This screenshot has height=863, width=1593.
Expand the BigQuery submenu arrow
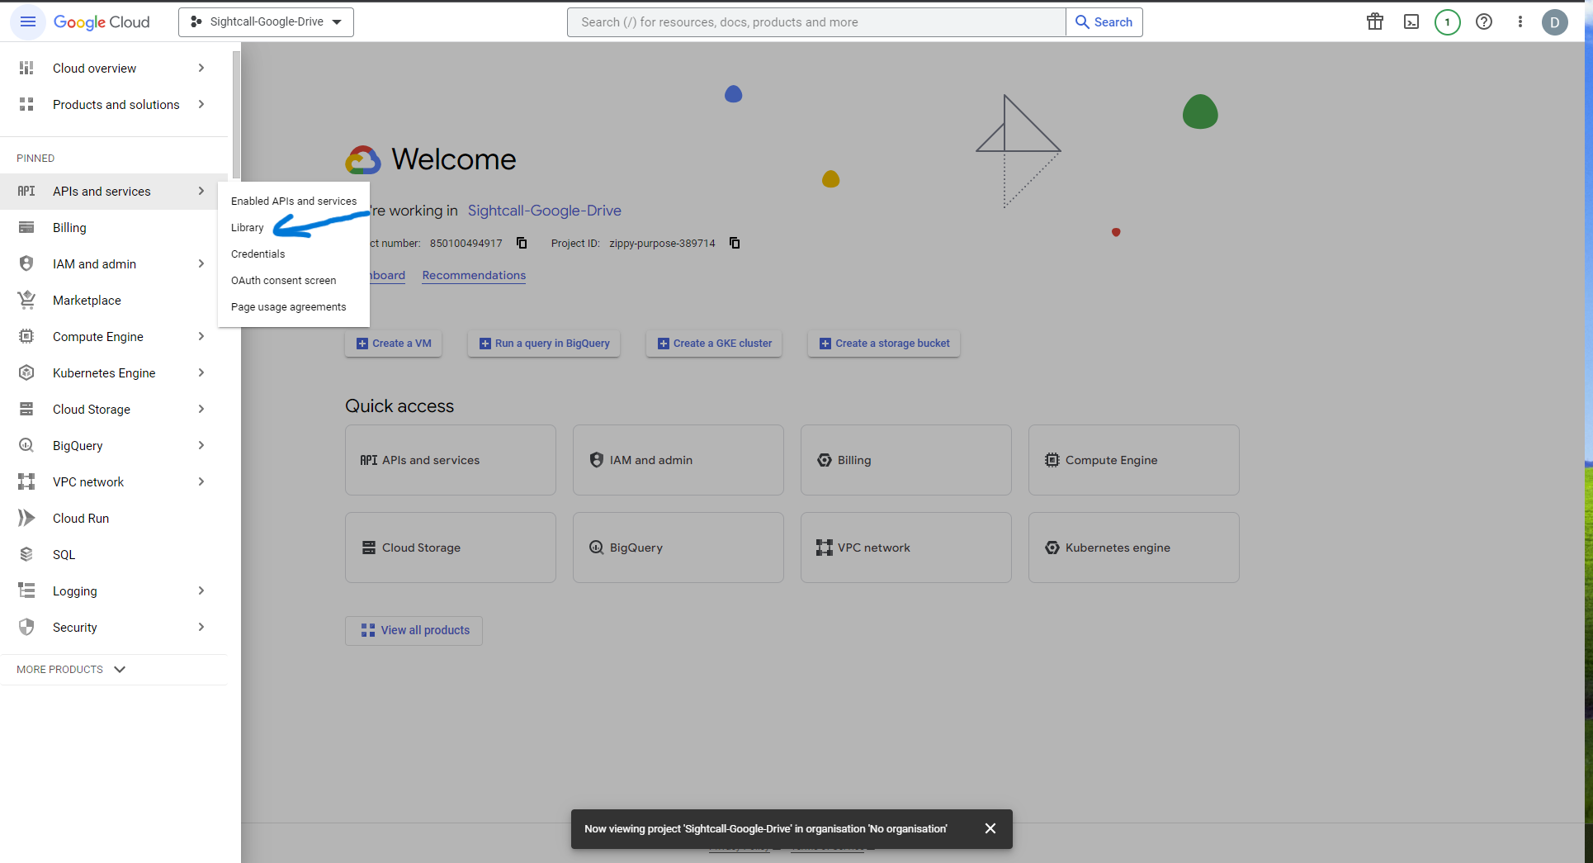(x=201, y=446)
